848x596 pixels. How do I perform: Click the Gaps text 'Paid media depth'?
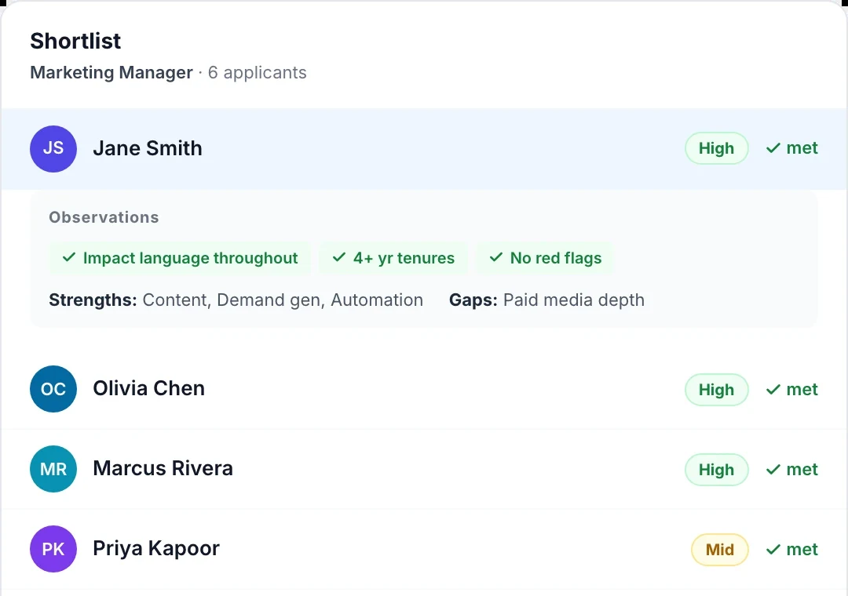point(574,300)
